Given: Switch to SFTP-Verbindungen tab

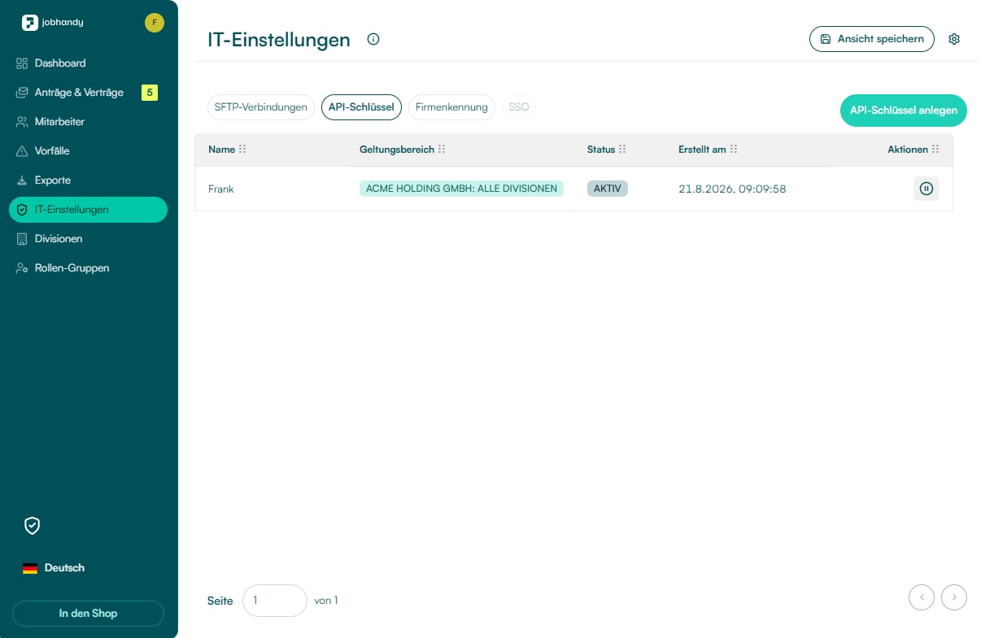Looking at the screenshot, I should click(261, 107).
